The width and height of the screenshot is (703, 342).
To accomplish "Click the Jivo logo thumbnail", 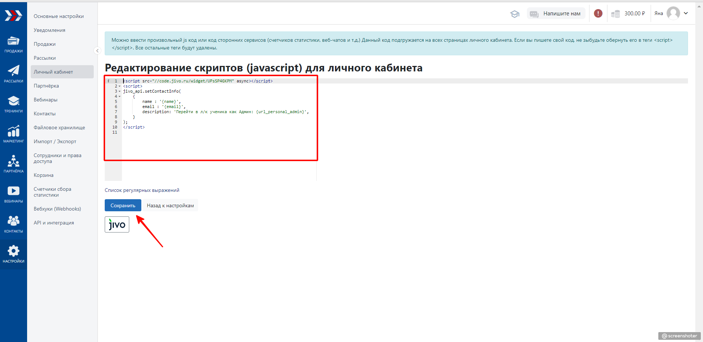I will [x=117, y=224].
